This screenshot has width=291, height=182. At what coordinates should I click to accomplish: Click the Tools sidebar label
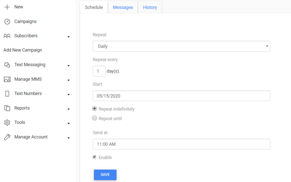click(20, 122)
